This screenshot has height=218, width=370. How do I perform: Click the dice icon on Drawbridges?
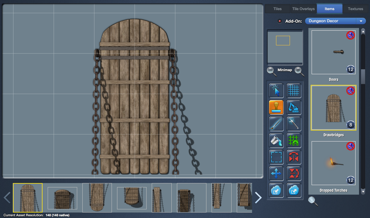[x=351, y=91]
